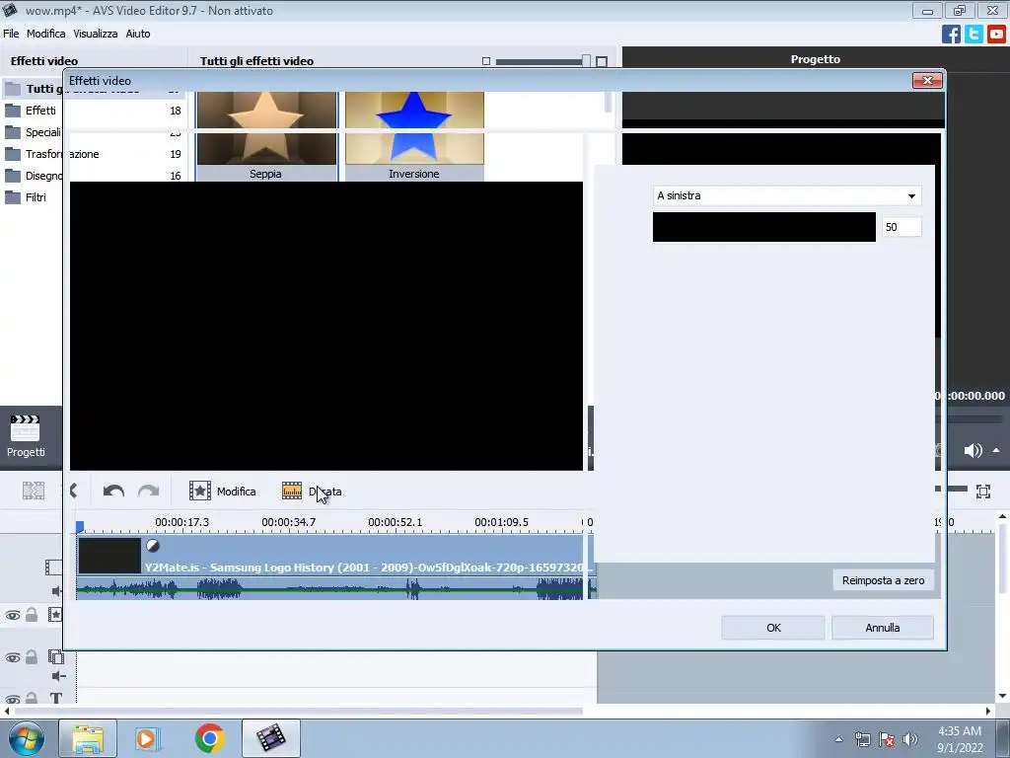1010x758 pixels.
Task: Click the timeline vertical scrollbar down arrow
Action: coord(1002,696)
